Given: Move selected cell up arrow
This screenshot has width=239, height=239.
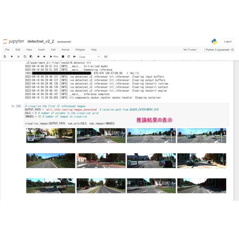Looking at the screenshot, I should click(38, 57).
